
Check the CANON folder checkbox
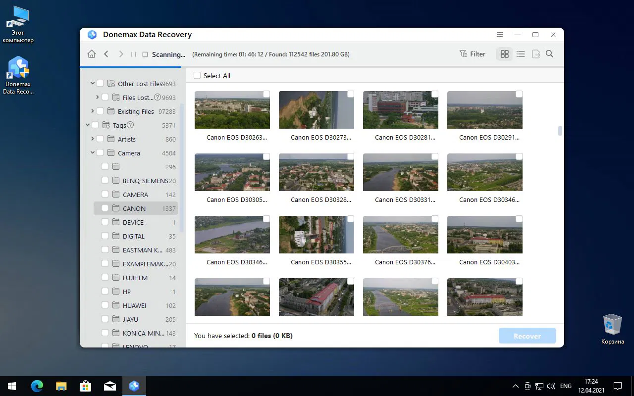point(105,208)
